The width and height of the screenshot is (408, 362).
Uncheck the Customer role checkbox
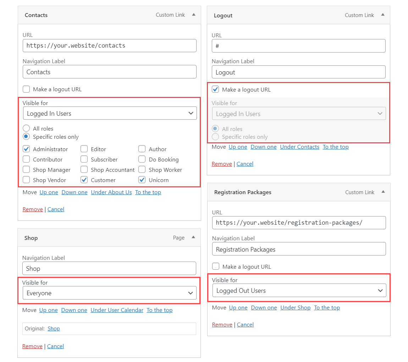tap(84, 180)
